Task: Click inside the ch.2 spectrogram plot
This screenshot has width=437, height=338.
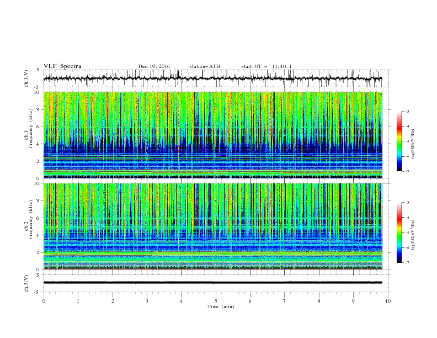Action: coord(212,226)
